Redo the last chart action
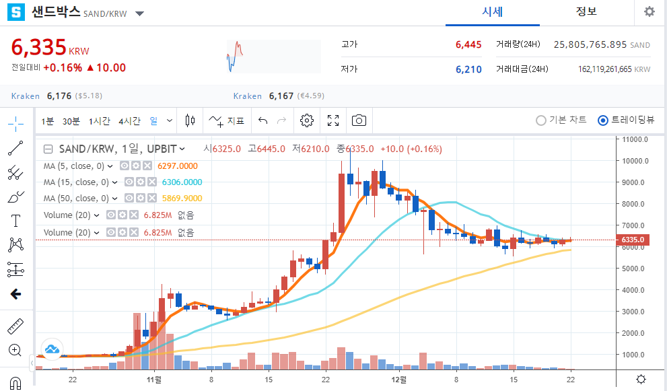The height and width of the screenshot is (391, 667). pos(281,121)
